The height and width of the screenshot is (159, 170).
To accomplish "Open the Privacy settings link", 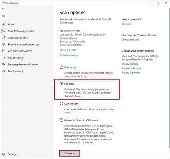I will click(130, 64).
